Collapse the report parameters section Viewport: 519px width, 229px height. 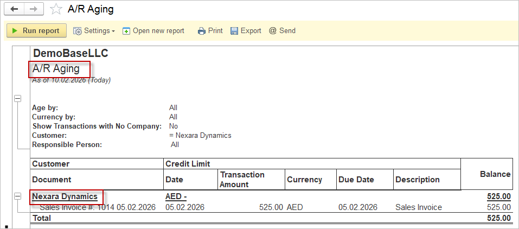click(17, 98)
